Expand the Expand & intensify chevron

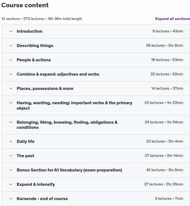pos(11,184)
